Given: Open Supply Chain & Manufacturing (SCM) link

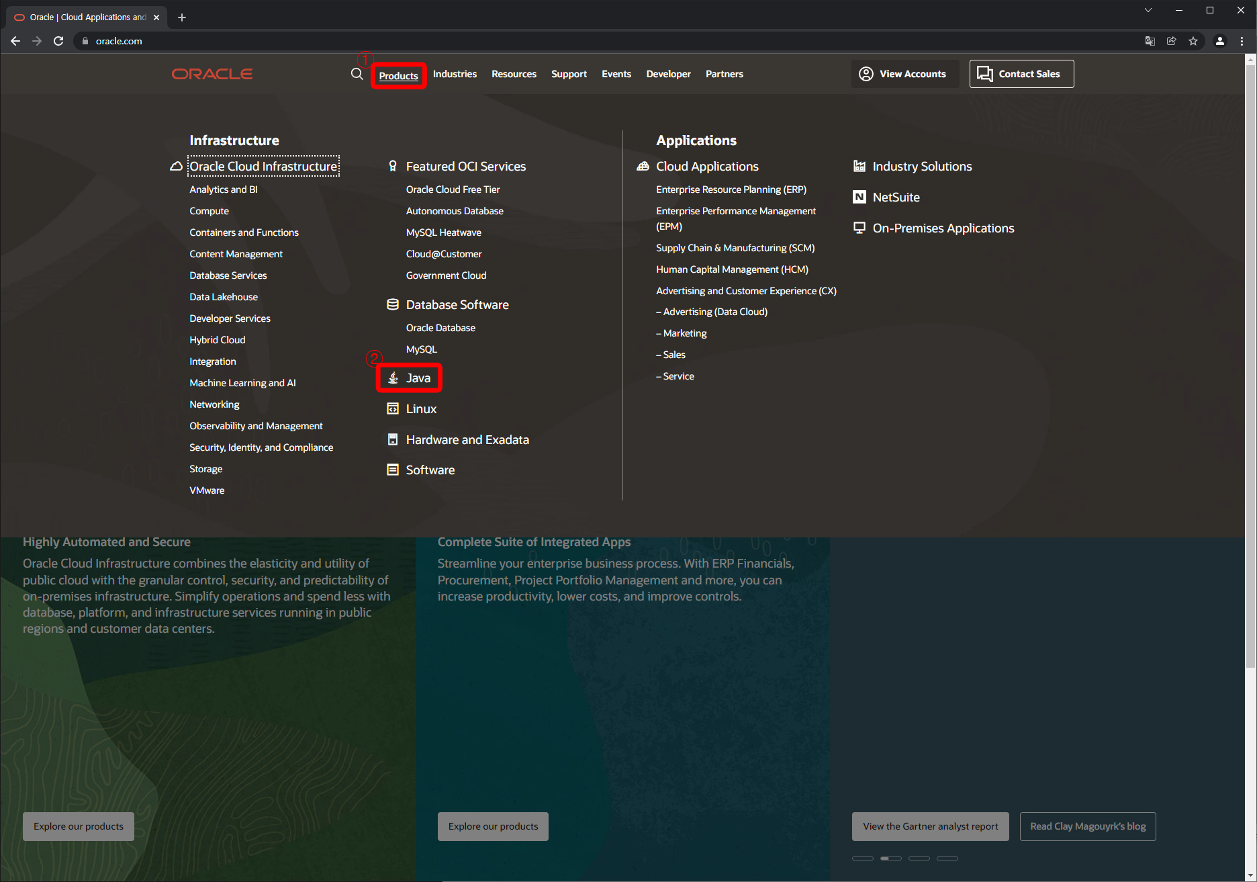Looking at the screenshot, I should (x=735, y=248).
